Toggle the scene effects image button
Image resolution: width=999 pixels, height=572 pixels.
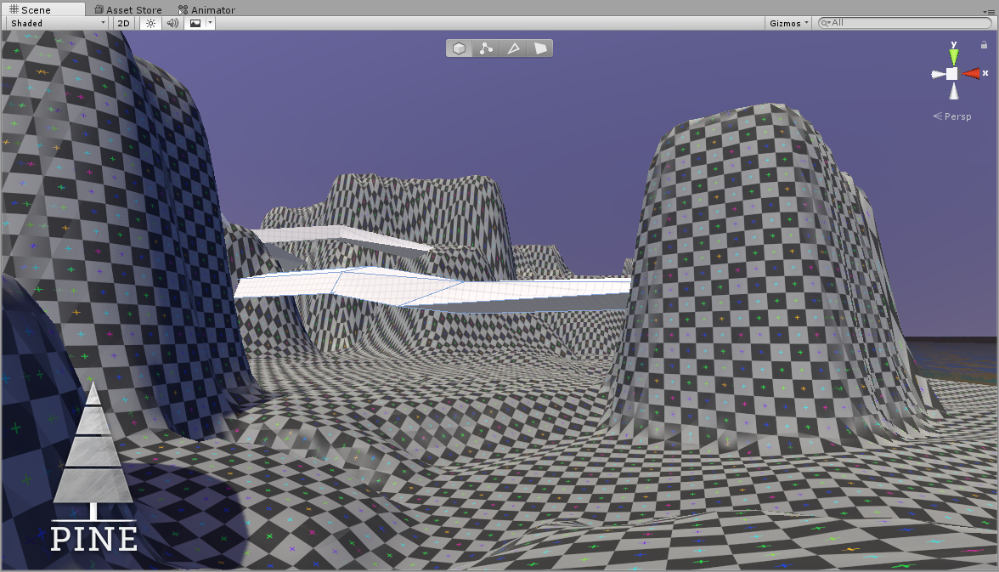(195, 23)
